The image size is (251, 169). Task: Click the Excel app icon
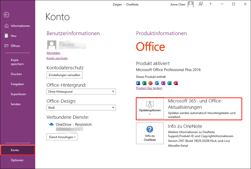point(144,83)
